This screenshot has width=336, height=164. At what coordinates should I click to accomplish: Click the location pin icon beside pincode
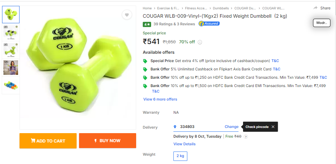click(x=175, y=127)
